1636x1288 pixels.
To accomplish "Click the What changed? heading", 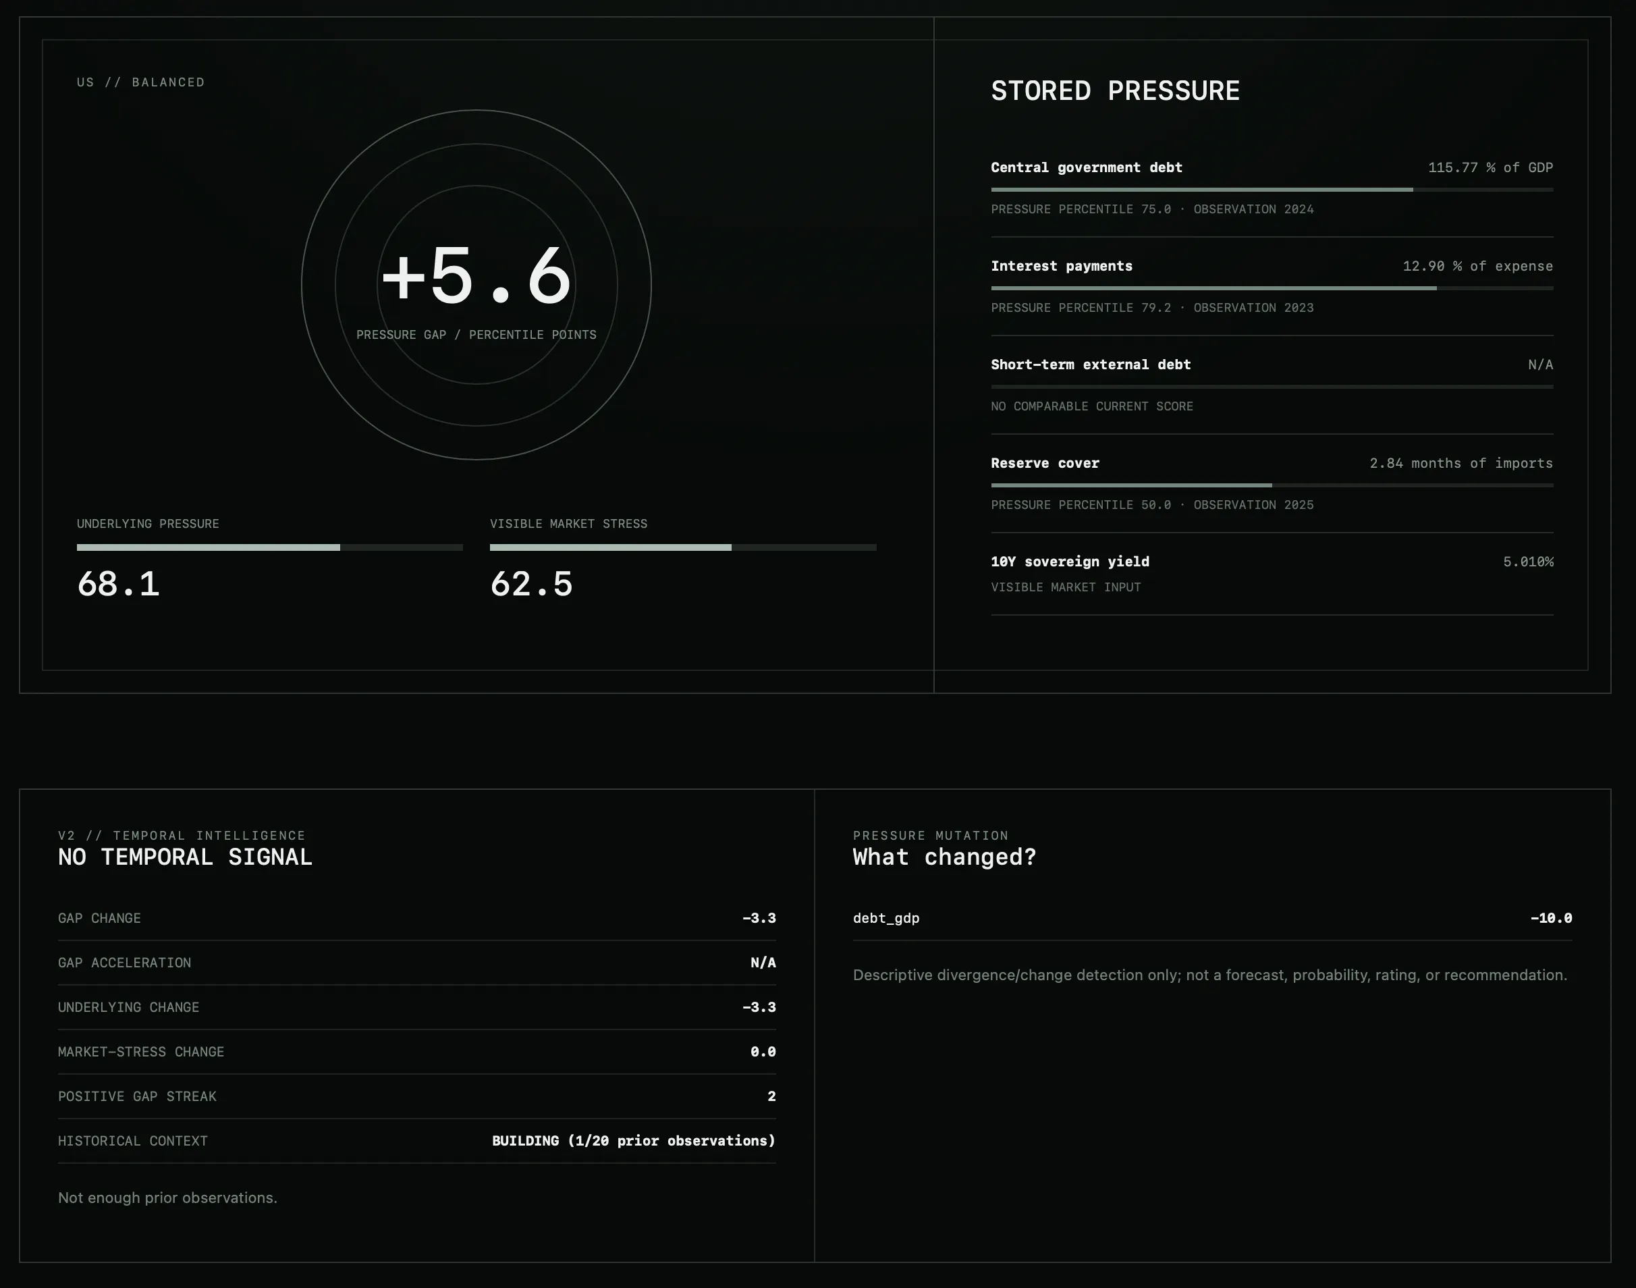I will pyautogui.click(x=945, y=857).
